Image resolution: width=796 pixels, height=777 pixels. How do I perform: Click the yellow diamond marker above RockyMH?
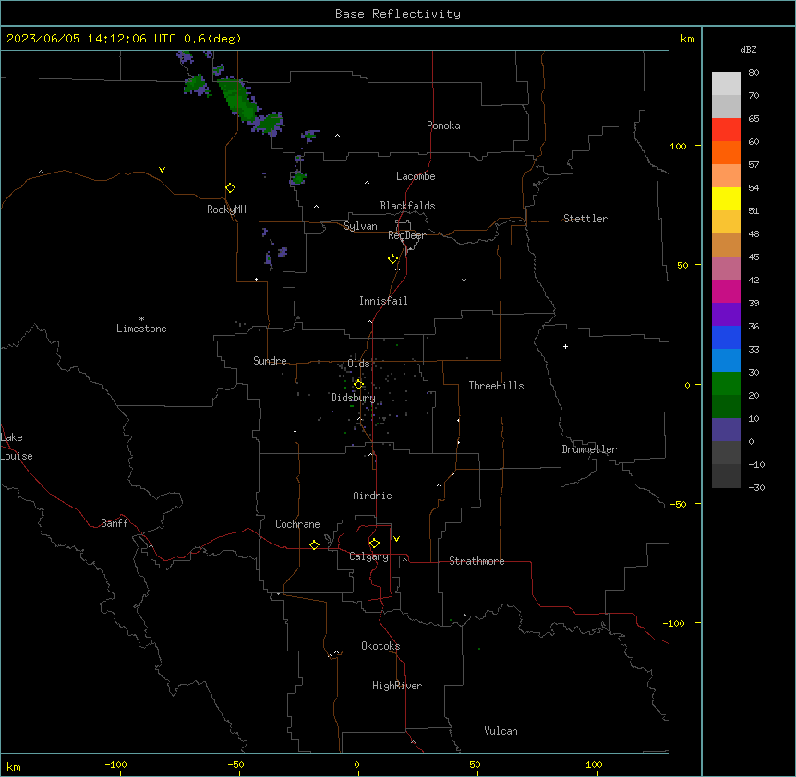click(x=231, y=188)
